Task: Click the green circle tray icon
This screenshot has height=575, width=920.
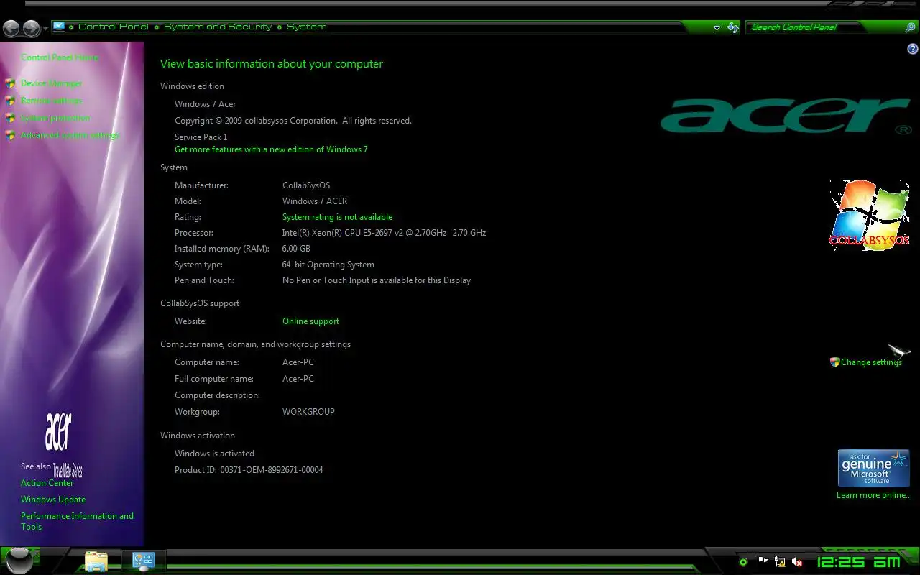Action: click(743, 562)
